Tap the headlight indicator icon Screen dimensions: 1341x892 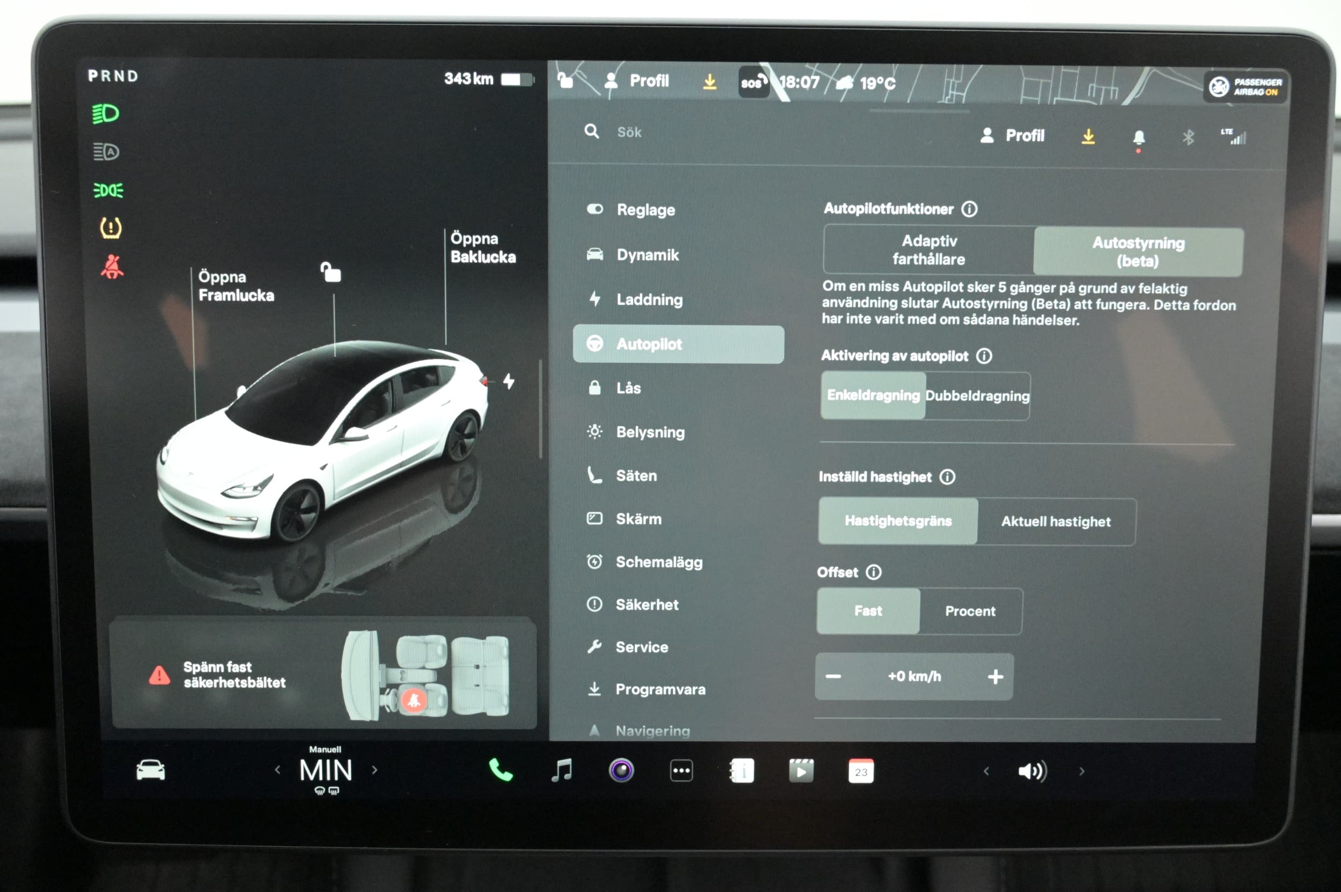tap(106, 114)
